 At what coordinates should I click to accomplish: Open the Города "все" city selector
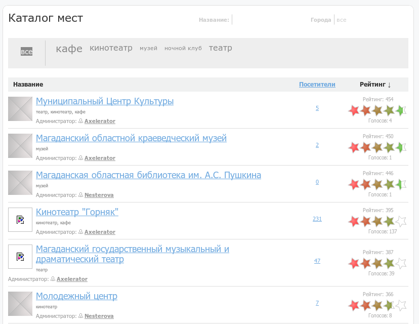coord(342,20)
